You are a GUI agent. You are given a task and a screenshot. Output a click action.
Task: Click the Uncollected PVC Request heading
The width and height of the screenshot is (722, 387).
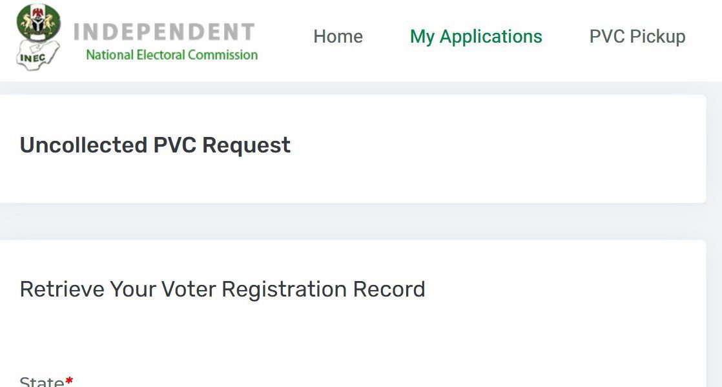pyautogui.click(x=155, y=145)
